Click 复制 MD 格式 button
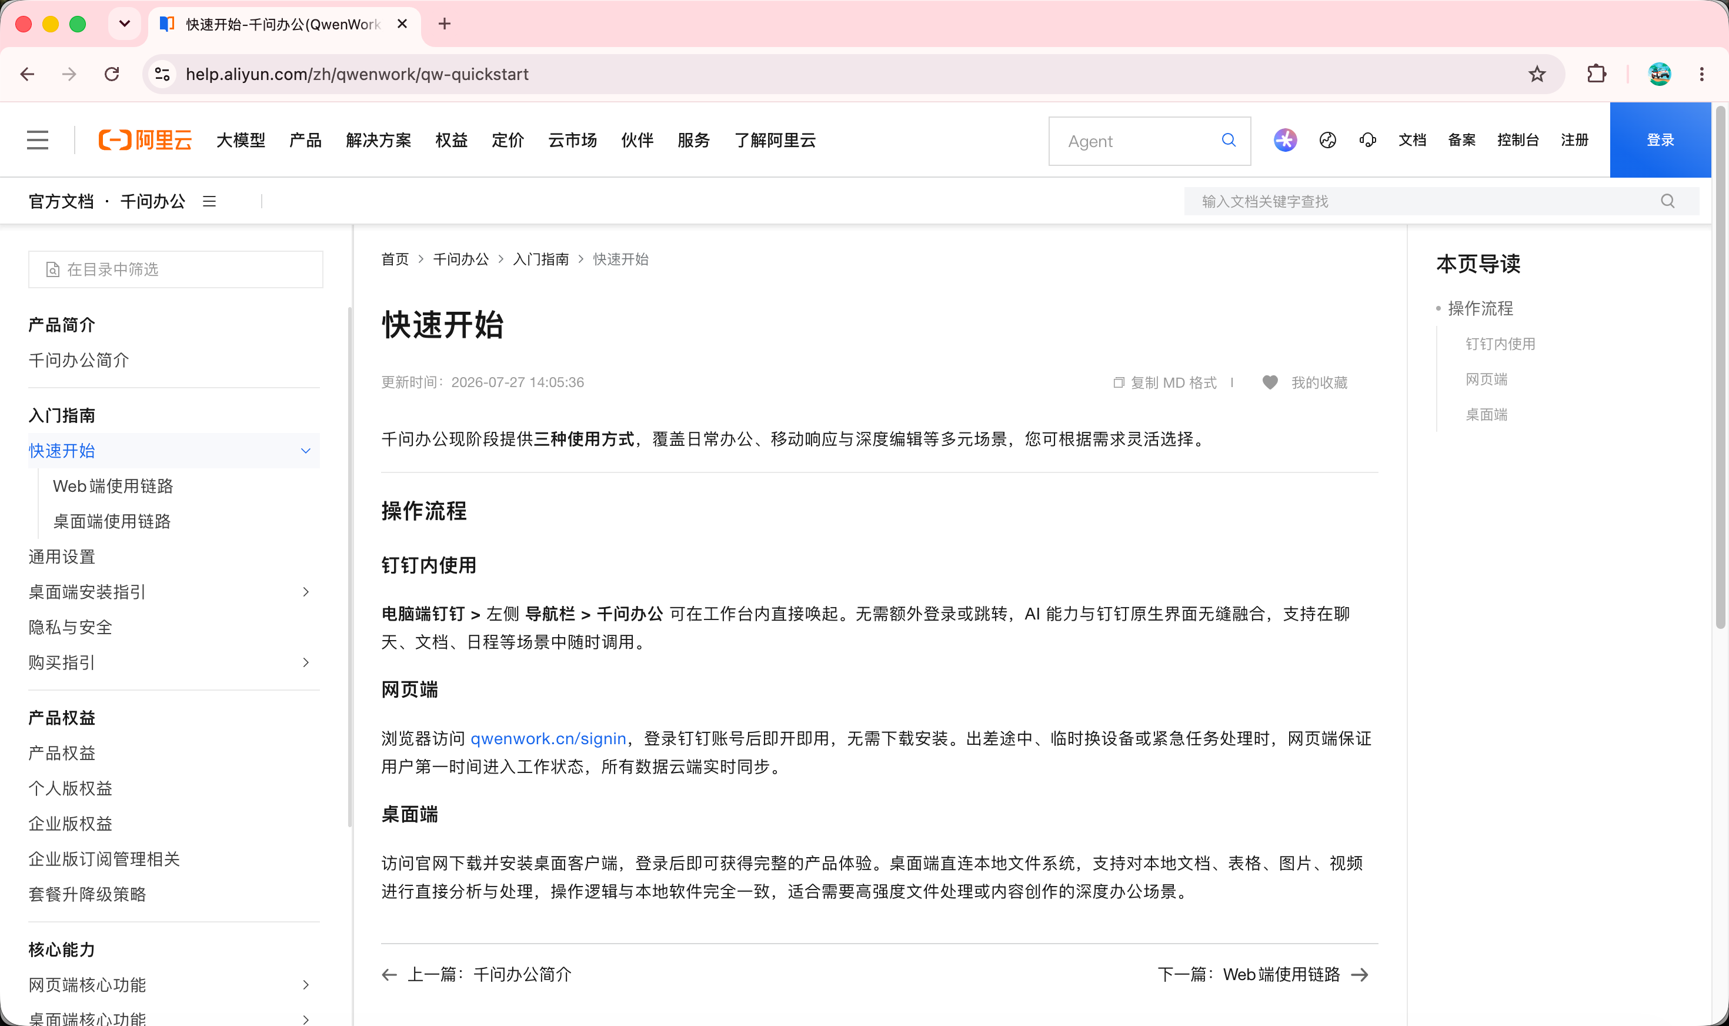1729x1026 pixels. coord(1164,382)
